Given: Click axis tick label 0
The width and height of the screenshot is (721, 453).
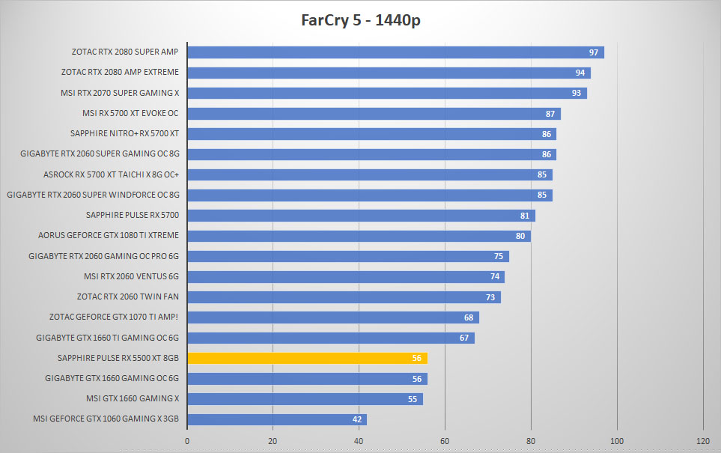Looking at the screenshot, I should click(x=187, y=441).
